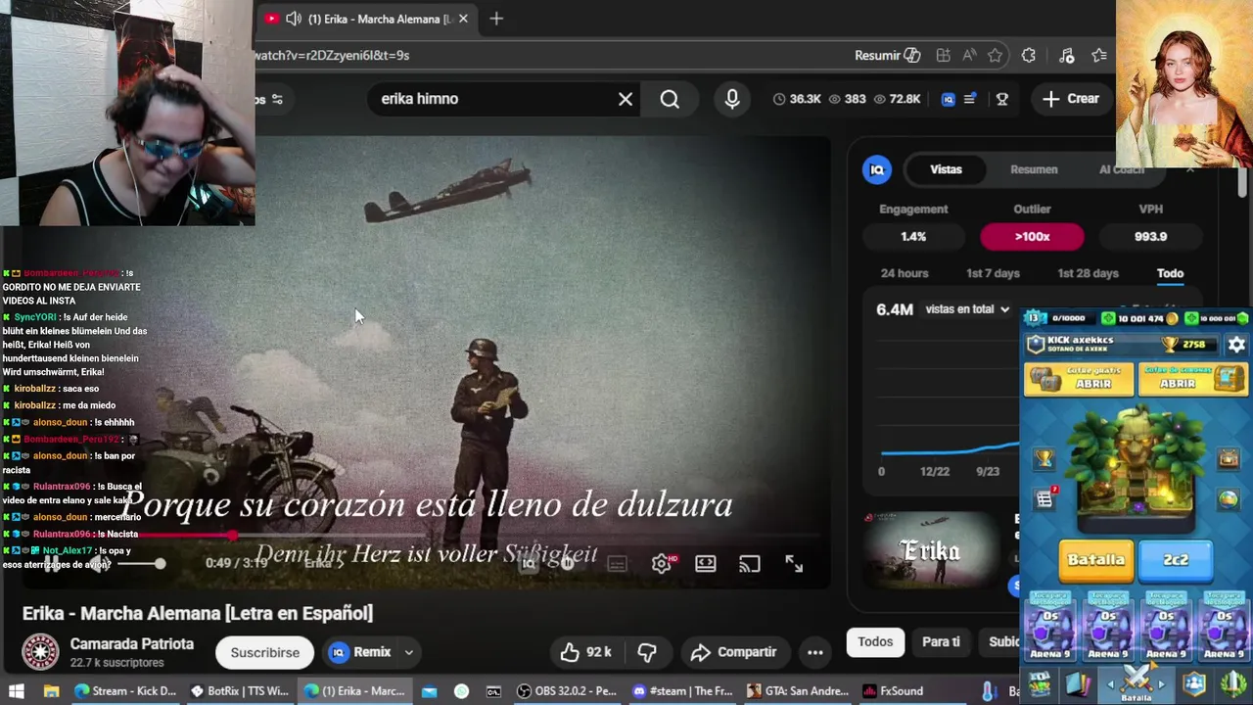The image size is (1253, 705).
Task: Click the YouTube search magnifier button
Action: (x=670, y=99)
